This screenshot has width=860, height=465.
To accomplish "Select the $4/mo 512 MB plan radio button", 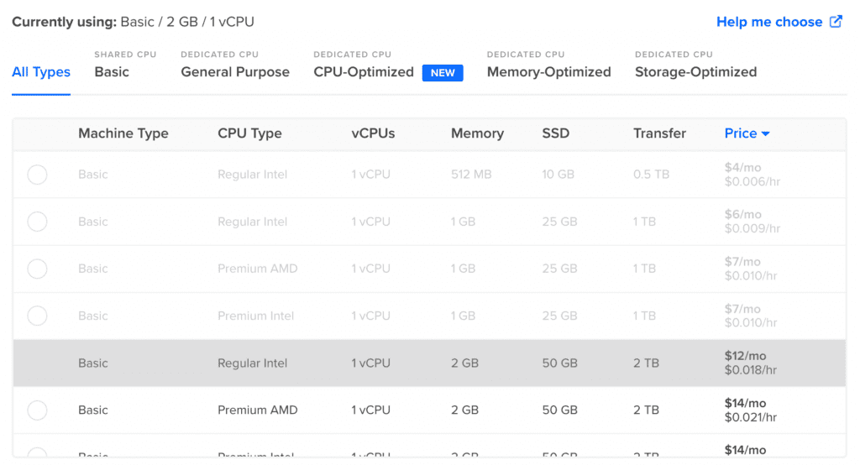I will point(37,175).
